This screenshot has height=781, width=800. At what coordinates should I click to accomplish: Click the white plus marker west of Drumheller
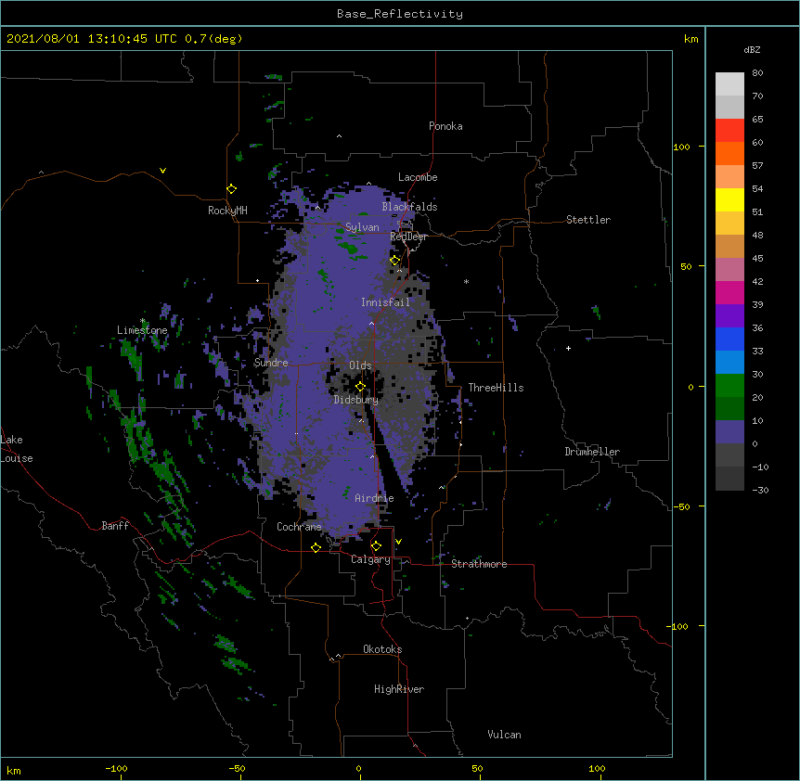[568, 348]
